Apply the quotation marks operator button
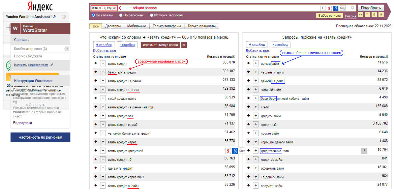This screenshot has height=192, width=394. (367, 15)
